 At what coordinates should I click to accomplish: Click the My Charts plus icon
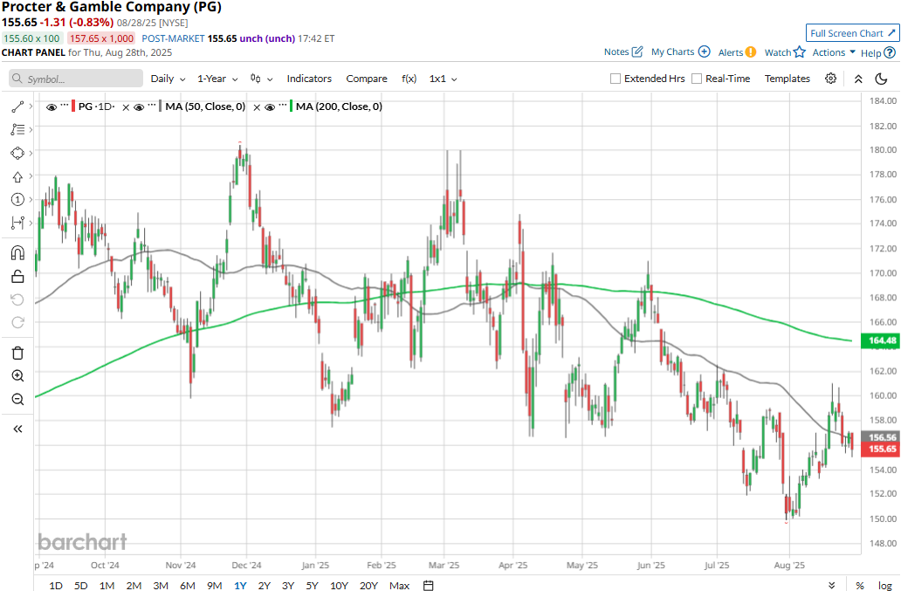coord(704,52)
